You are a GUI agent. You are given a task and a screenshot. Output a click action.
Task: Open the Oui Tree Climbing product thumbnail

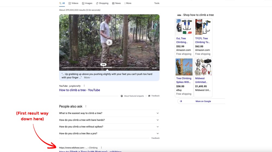[x=184, y=27]
